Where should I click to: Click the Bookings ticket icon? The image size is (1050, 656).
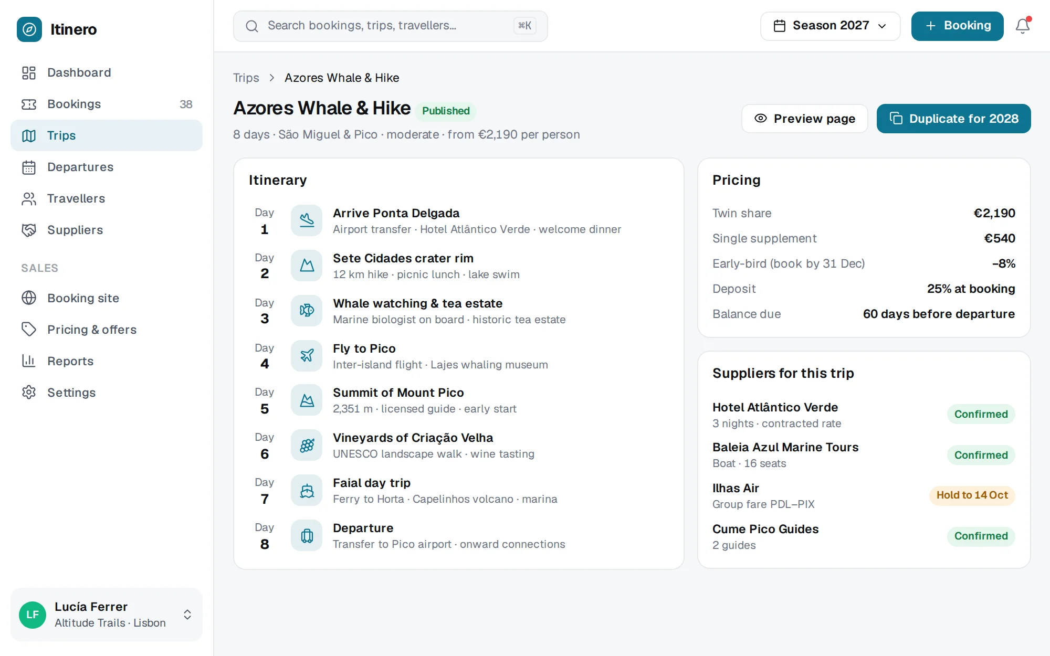click(29, 104)
